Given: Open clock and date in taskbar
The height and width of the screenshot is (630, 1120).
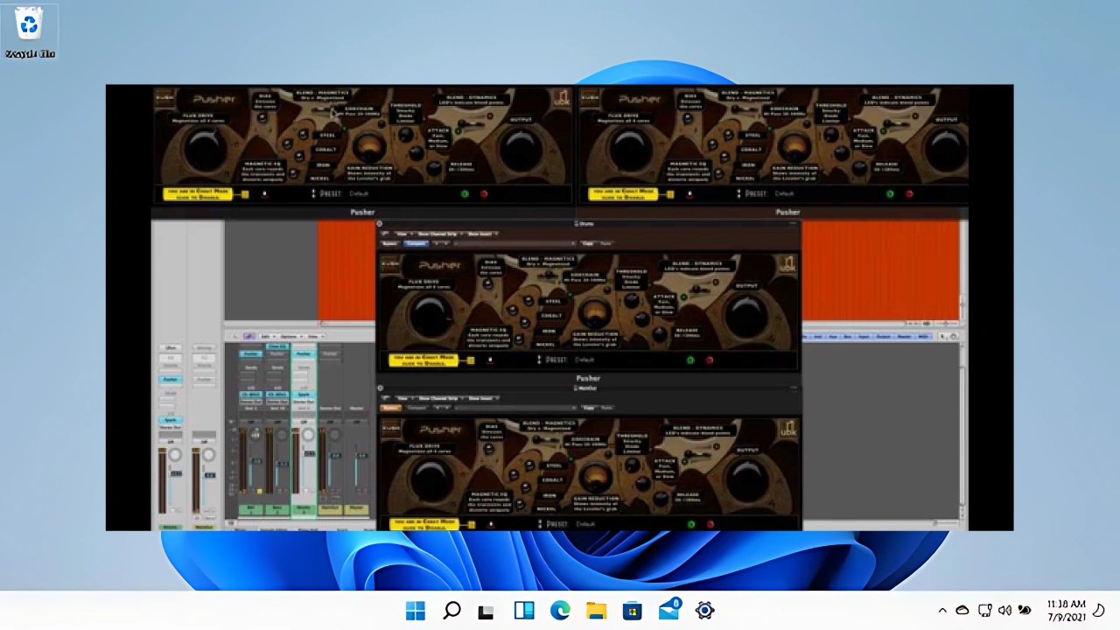Looking at the screenshot, I should [1066, 610].
